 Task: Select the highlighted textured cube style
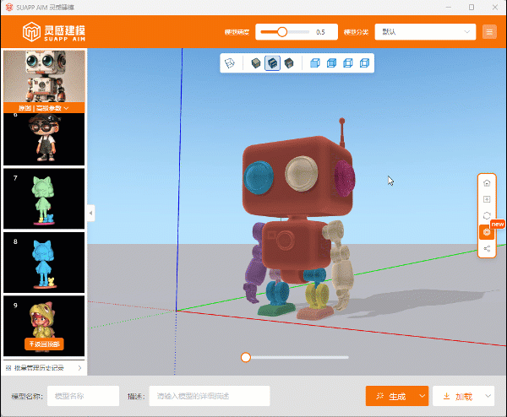pyautogui.click(x=272, y=63)
